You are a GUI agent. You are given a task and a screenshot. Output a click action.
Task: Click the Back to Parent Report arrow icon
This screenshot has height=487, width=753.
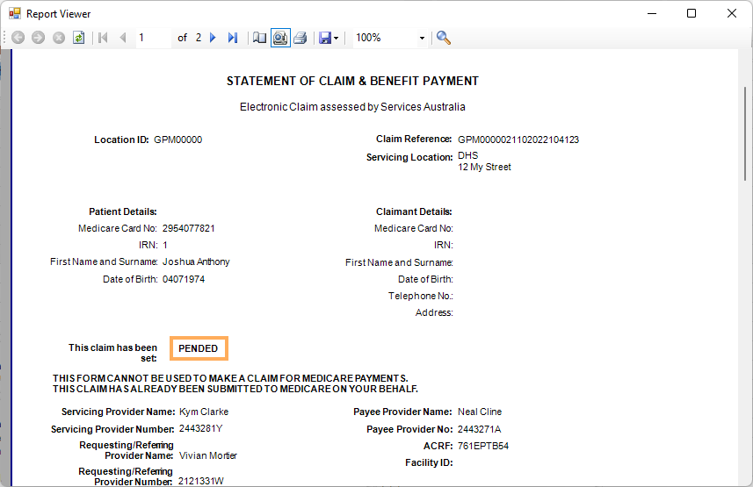(x=18, y=38)
